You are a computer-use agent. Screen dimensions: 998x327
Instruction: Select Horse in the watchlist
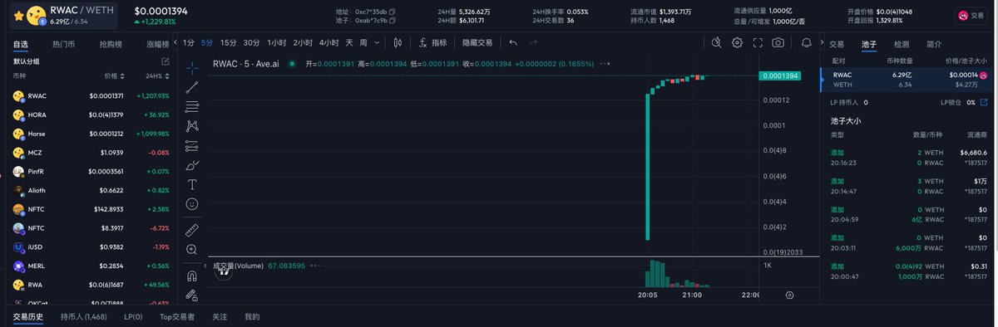(x=91, y=134)
